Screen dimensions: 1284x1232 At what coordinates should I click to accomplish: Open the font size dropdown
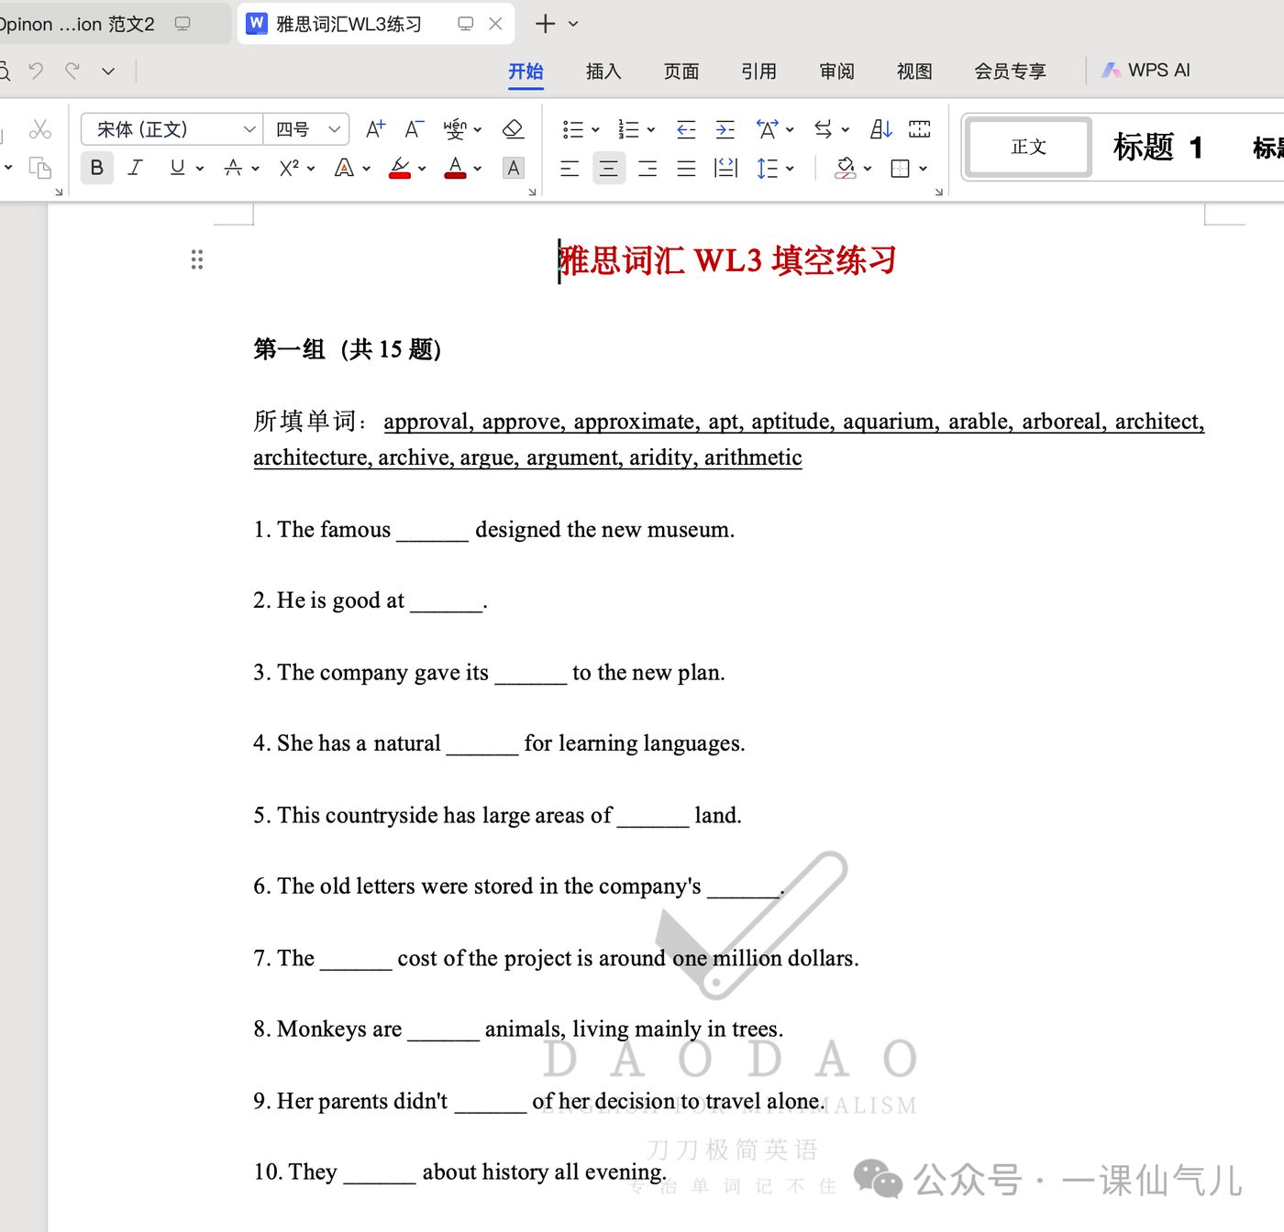[x=335, y=129]
